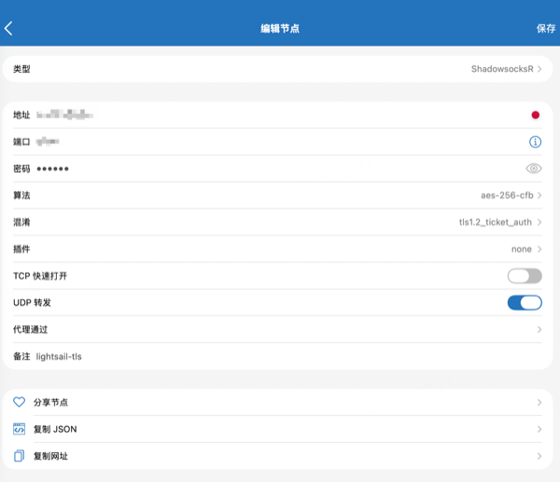Tap the 复制网址 link row
Screen dimensions: 560x482
[280, 456]
